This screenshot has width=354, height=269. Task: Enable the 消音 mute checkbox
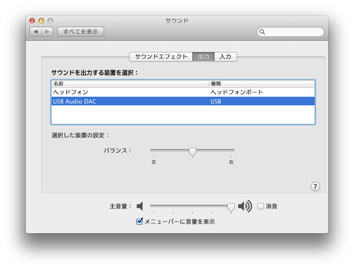point(261,206)
